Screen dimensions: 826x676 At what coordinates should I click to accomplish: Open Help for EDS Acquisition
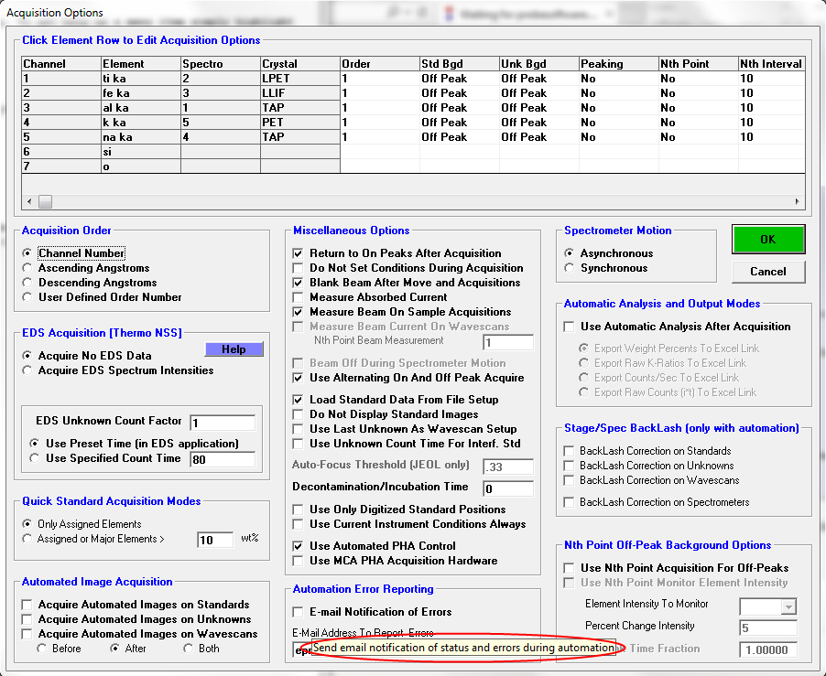coord(233,349)
